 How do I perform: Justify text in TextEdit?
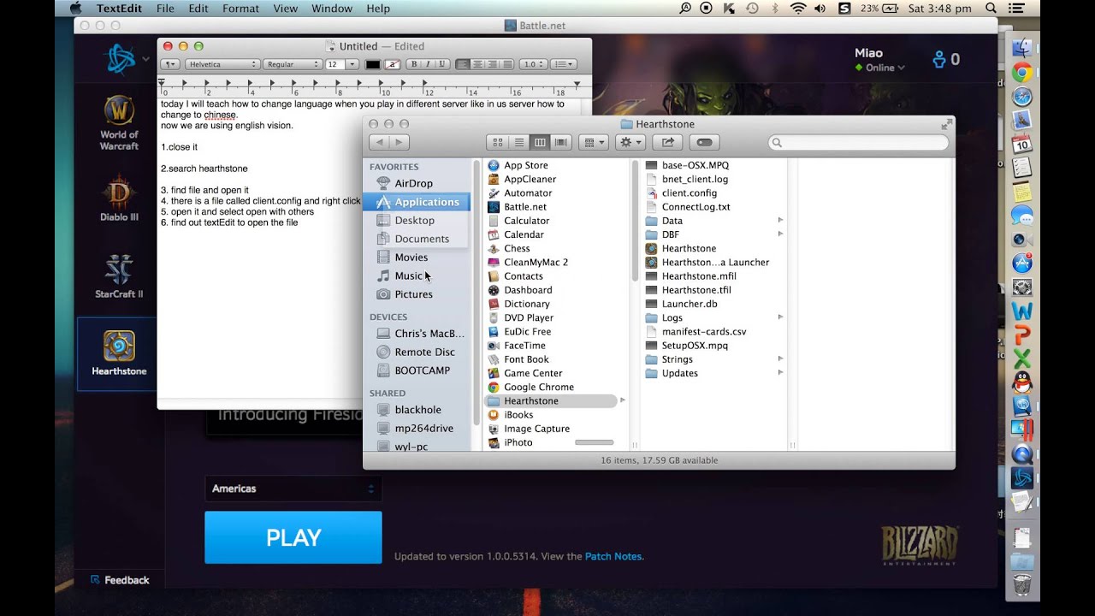pos(506,64)
